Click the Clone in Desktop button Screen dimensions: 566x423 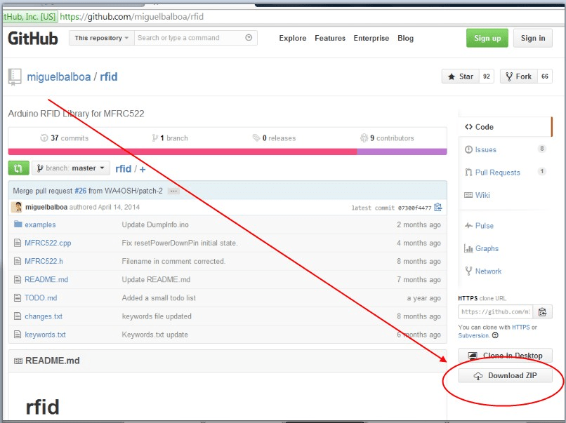tap(505, 356)
